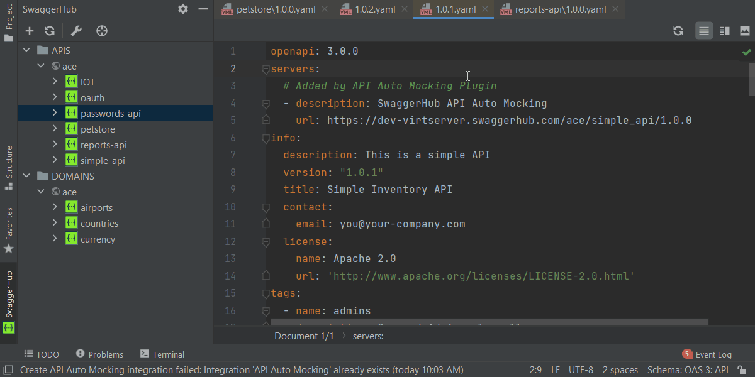Switch to split editor and preview view
Screen dimensions: 755x377
tap(724, 30)
